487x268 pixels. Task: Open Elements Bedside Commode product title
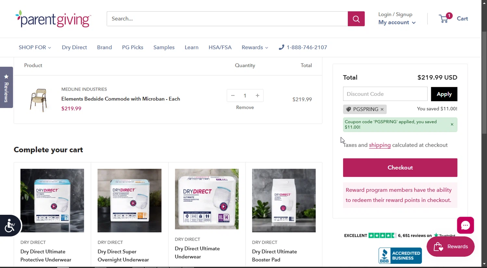pos(121,99)
